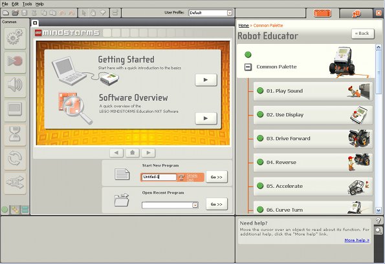This screenshot has width=385, height=264.
Task: Click the Cut scissors icon
Action: pyautogui.click(x=34, y=13)
